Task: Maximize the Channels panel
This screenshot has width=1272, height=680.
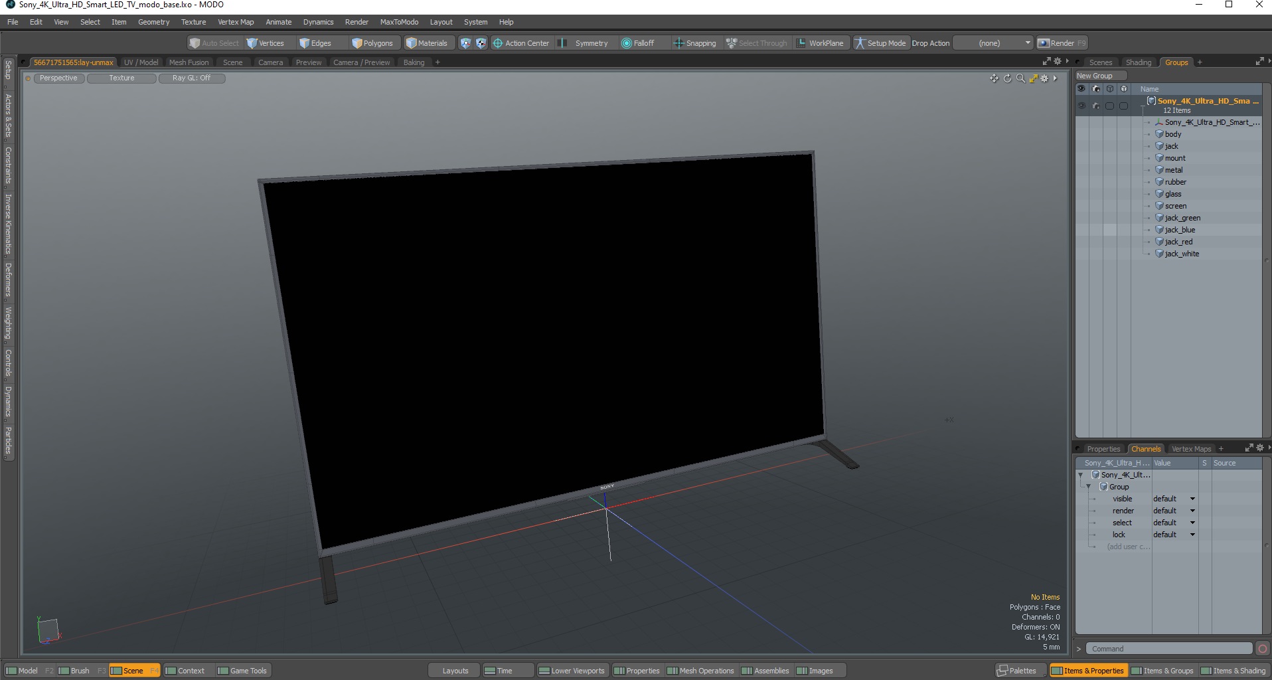Action: pyautogui.click(x=1249, y=448)
